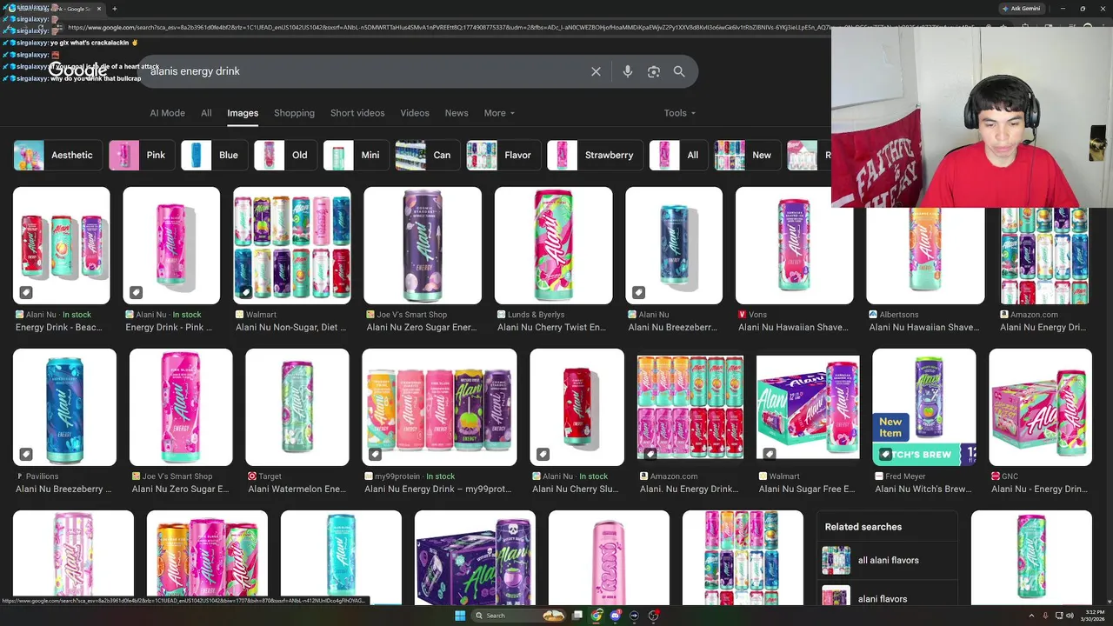Open the Short videos tab

[x=357, y=113]
